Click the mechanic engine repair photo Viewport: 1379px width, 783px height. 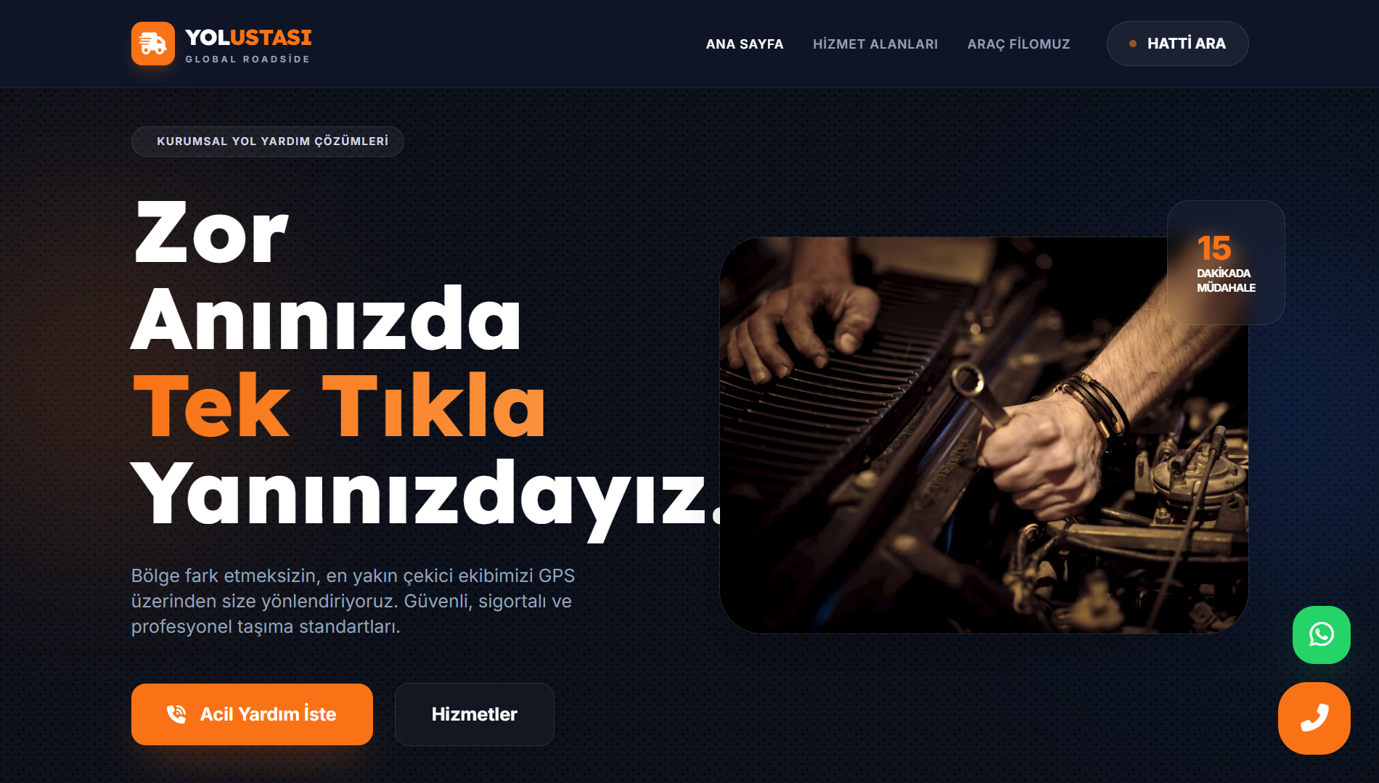983,435
